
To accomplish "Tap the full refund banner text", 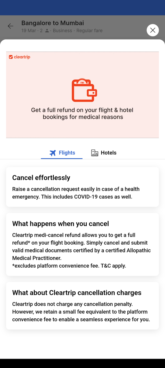I will click(x=82, y=113).
